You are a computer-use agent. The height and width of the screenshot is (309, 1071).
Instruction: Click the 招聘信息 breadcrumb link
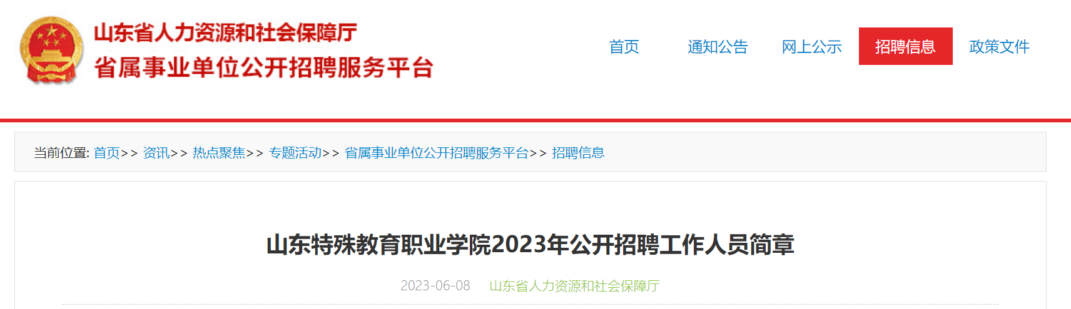[578, 153]
